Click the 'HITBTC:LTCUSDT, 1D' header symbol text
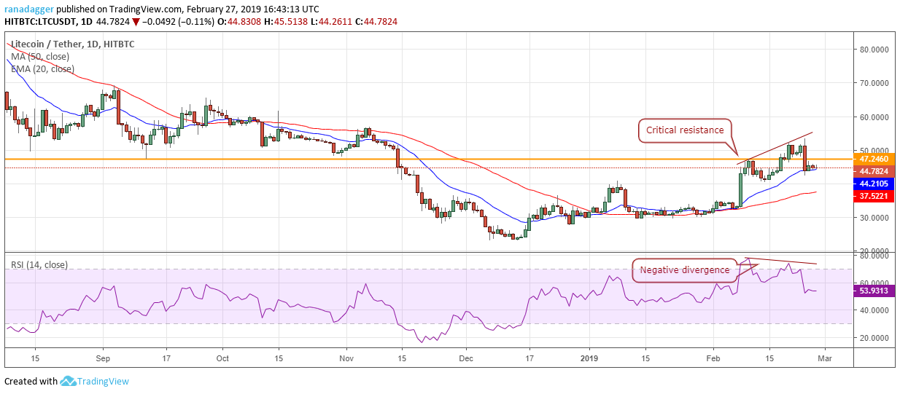The width and height of the screenshot is (900, 394). (47, 21)
